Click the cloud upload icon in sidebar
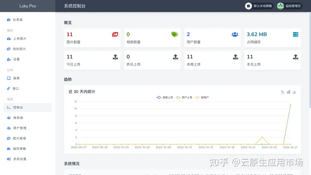This screenshot has height=175, width=311. (x=9, y=39)
